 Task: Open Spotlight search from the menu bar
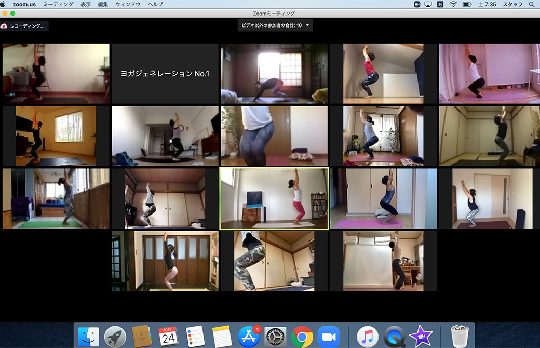(x=533, y=4)
